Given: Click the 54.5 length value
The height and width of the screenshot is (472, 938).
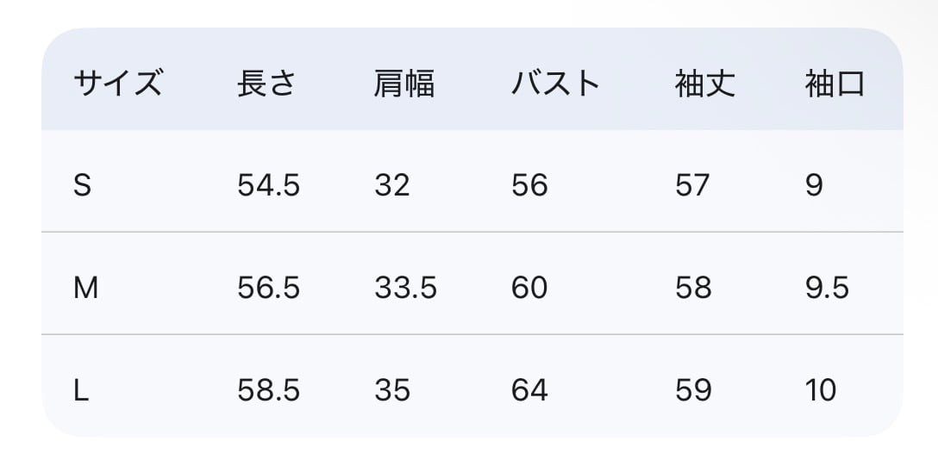Looking at the screenshot, I should (268, 185).
